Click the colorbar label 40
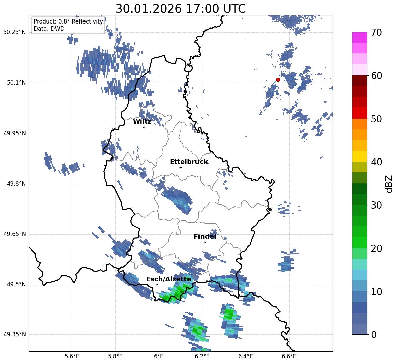The height and width of the screenshot is (363, 397). [x=376, y=162]
